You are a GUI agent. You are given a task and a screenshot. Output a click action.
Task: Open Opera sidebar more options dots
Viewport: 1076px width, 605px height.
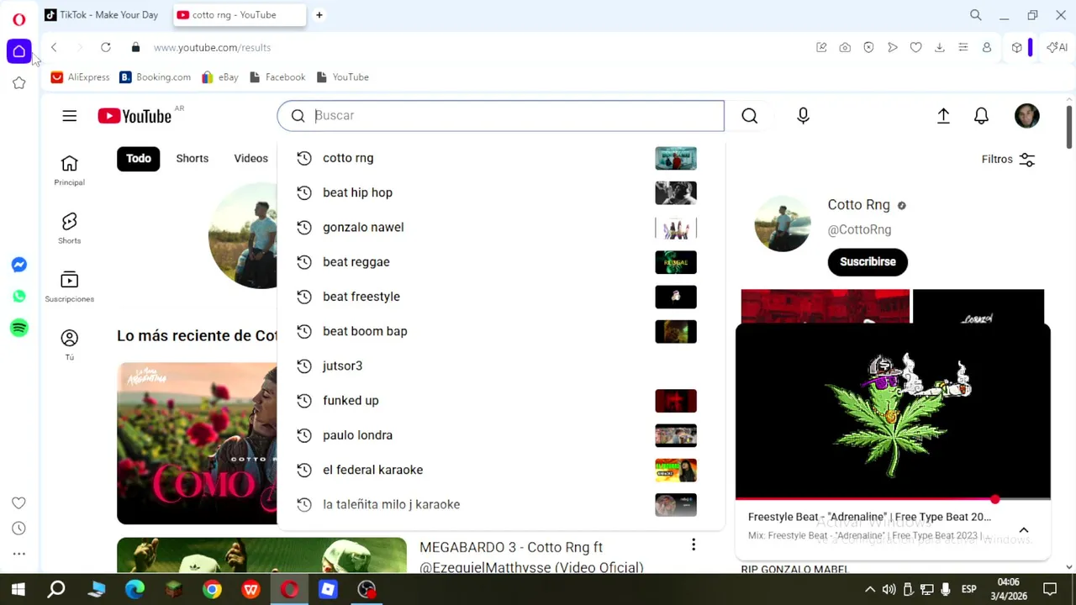pos(18,554)
